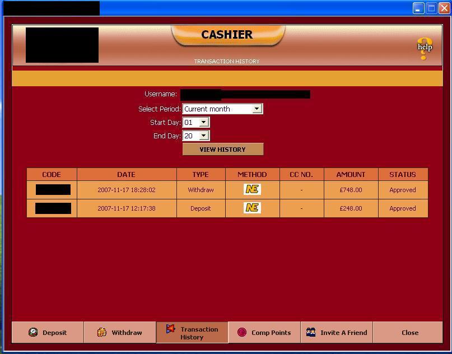Viewport: 452px width, 354px height.
Task: Click the METHOD column header
Action: click(252, 174)
